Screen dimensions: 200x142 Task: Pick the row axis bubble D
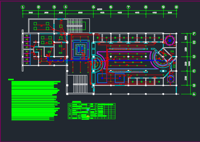point(194,57)
